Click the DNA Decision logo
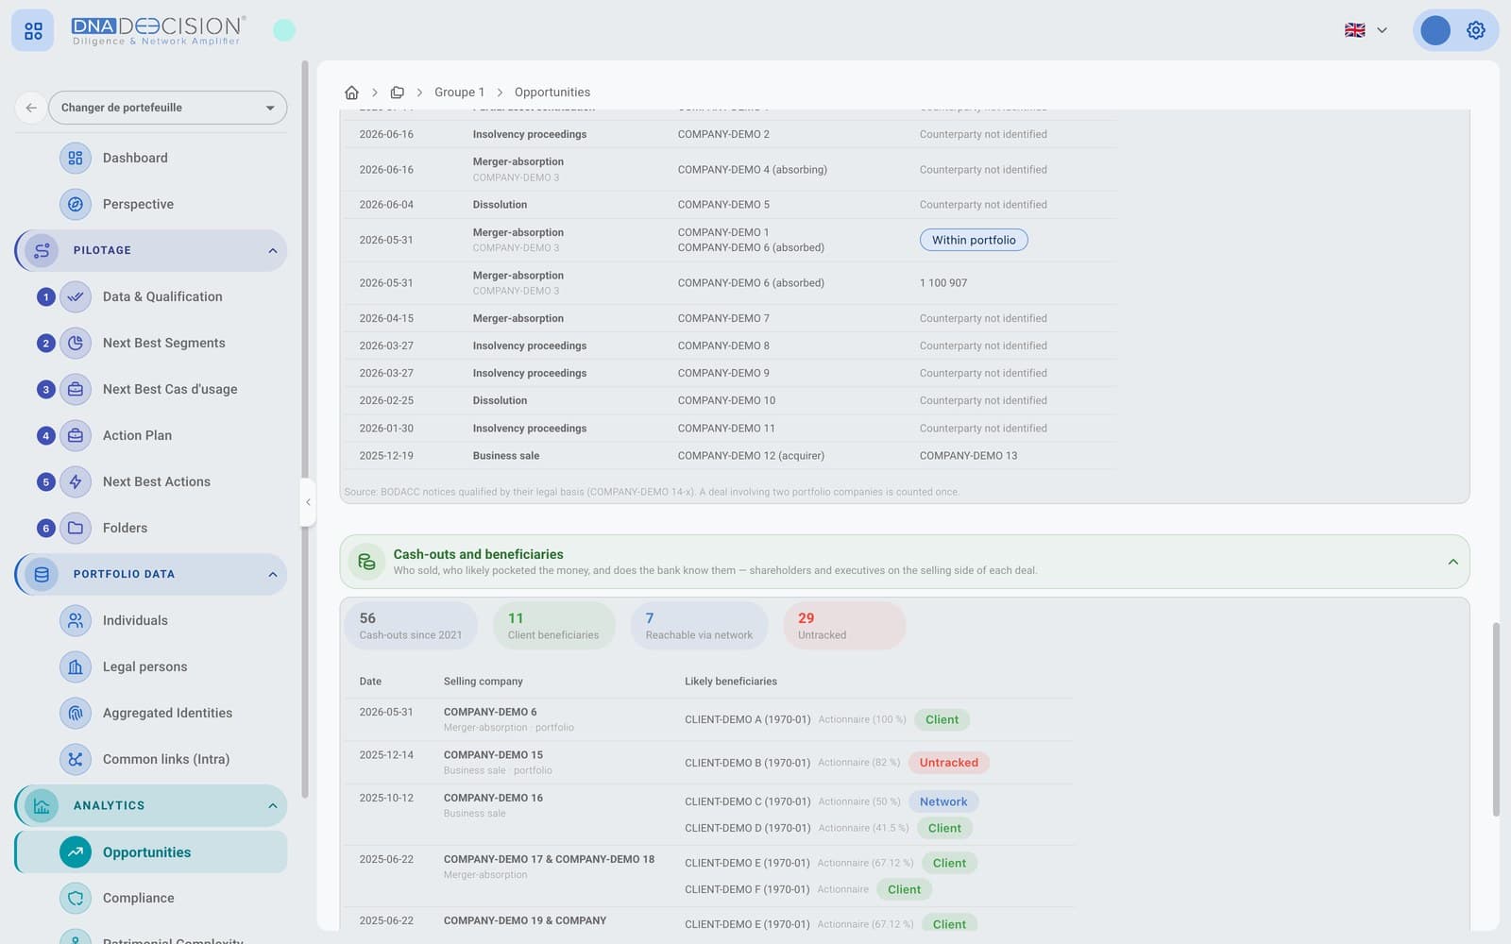The image size is (1511, 944). [159, 30]
